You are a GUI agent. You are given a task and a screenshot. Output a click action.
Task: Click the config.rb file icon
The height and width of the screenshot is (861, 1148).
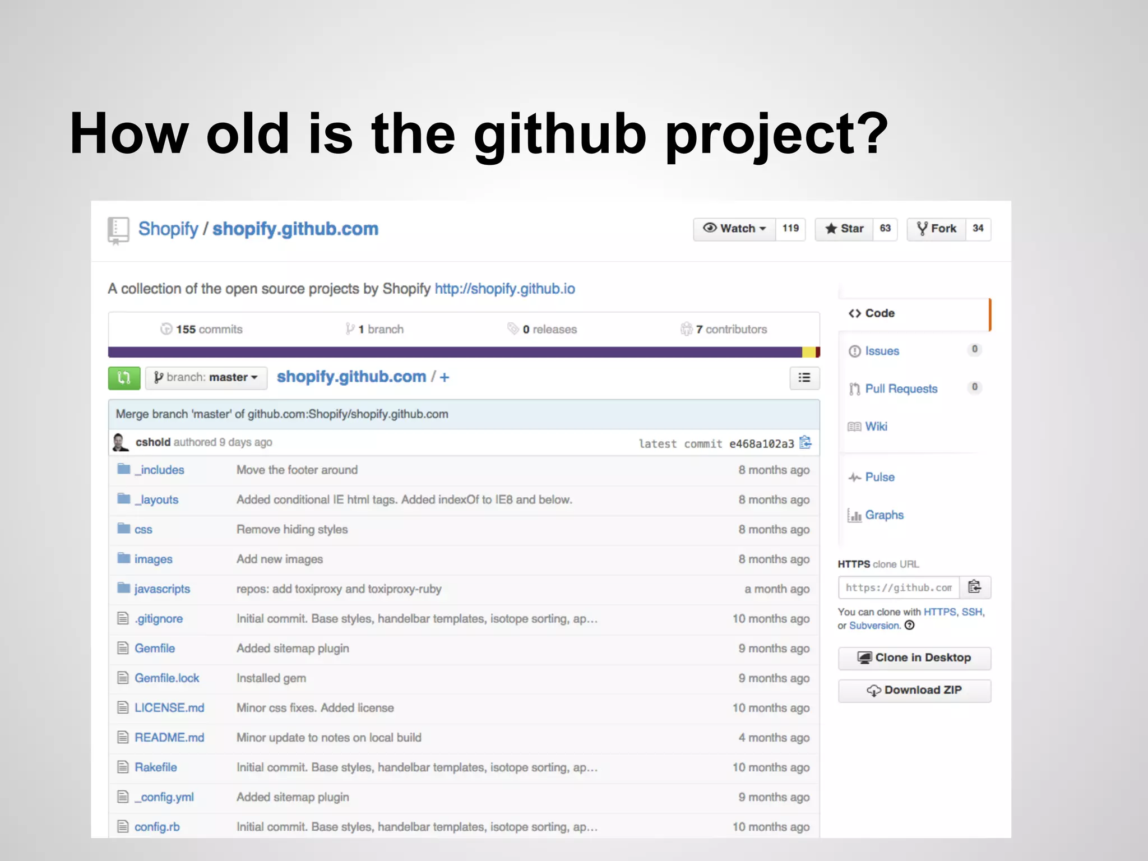(123, 826)
